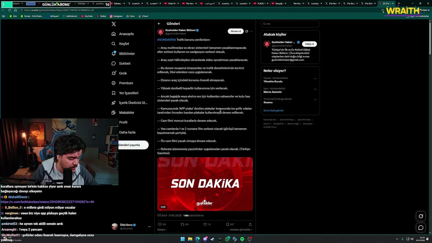Open Yer İşaretleri bookmarks
The width and height of the screenshot is (432, 243).
pos(125,93)
